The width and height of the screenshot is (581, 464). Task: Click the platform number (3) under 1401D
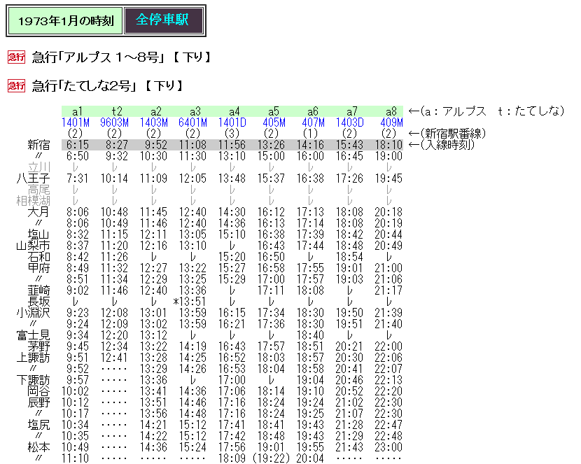click(232, 133)
